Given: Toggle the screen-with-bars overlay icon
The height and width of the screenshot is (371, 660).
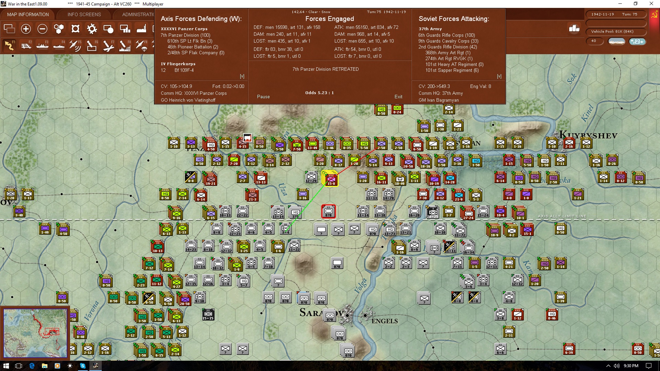Looking at the screenshot, I should (125, 29).
